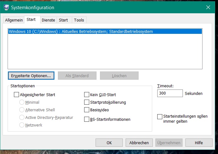Open Erweiterte Optionen dialog
218x154 pixels.
click(31, 76)
